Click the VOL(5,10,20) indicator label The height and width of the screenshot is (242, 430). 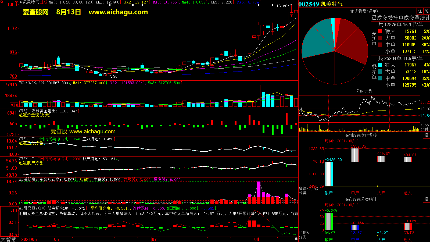click(31, 83)
